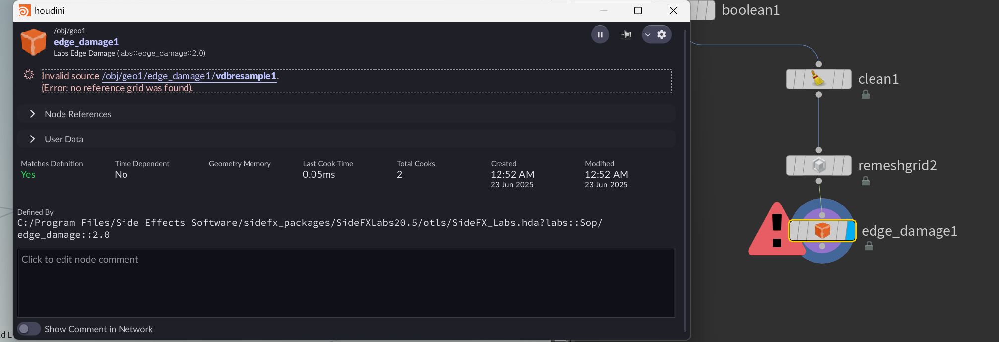Click the No value under Time Dependent
The width and height of the screenshot is (999, 342).
pyautogui.click(x=121, y=174)
